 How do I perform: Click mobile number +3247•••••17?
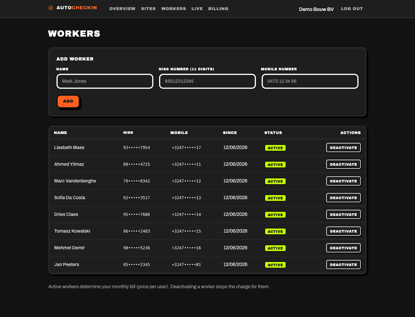click(x=186, y=148)
